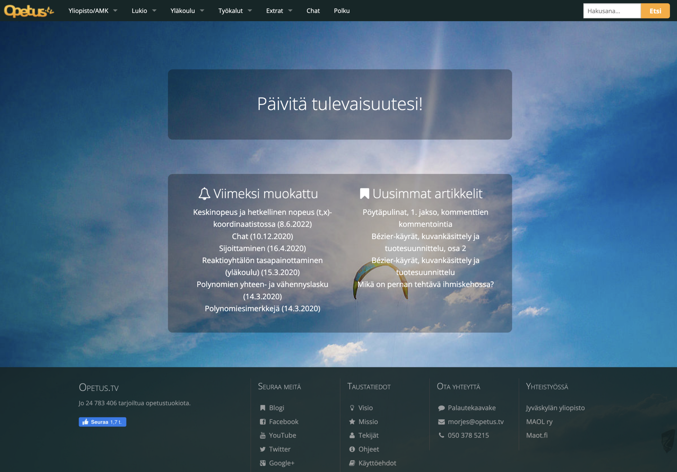Focus the Hakusana search input field
This screenshot has width=677, height=472.
(x=612, y=11)
